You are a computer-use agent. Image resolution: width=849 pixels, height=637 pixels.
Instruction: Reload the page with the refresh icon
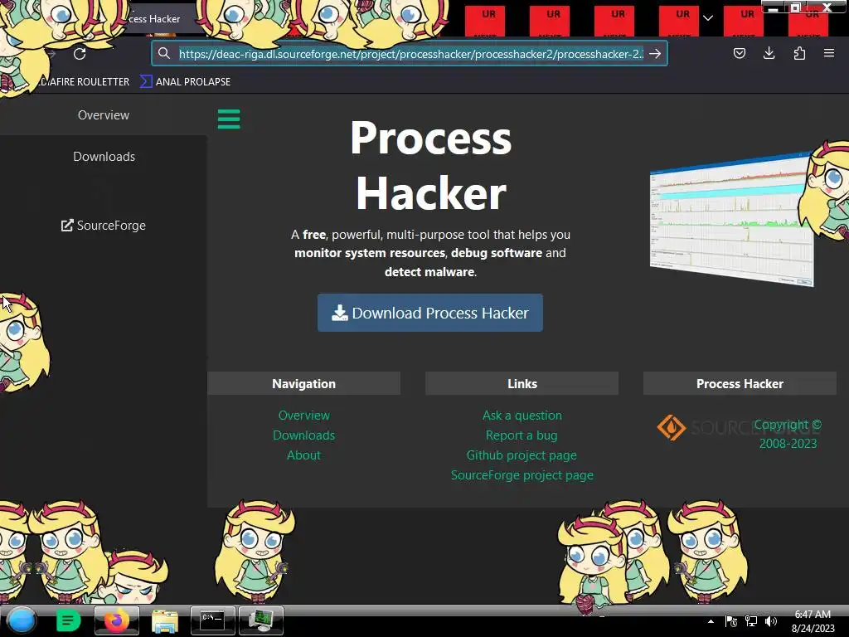[x=80, y=54]
